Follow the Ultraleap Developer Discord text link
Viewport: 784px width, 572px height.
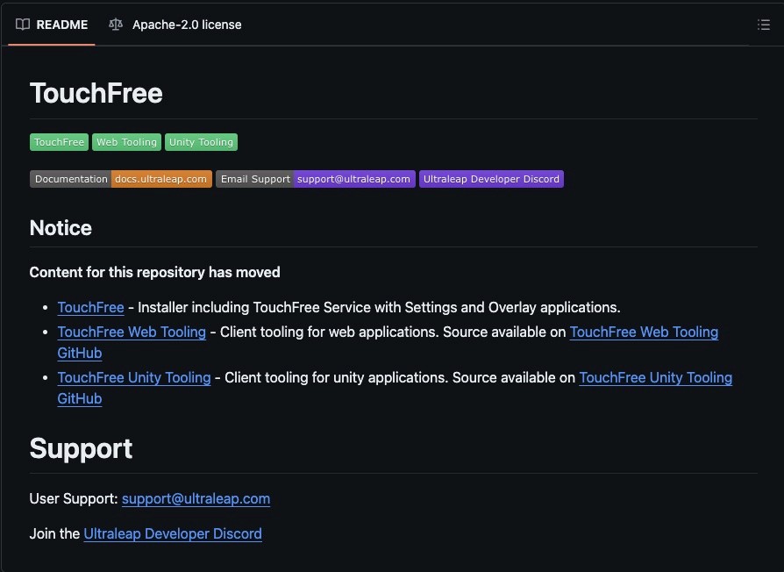tap(173, 533)
